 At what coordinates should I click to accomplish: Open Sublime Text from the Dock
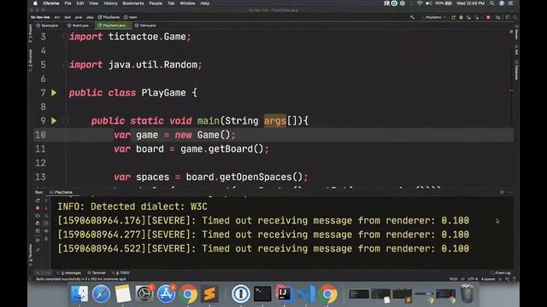point(209,293)
